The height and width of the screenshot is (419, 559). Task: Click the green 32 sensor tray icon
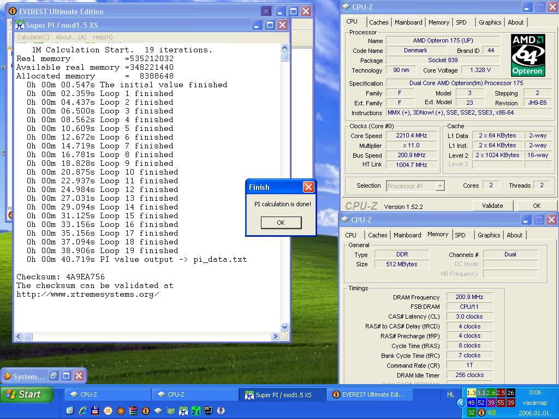pyautogui.click(x=471, y=412)
